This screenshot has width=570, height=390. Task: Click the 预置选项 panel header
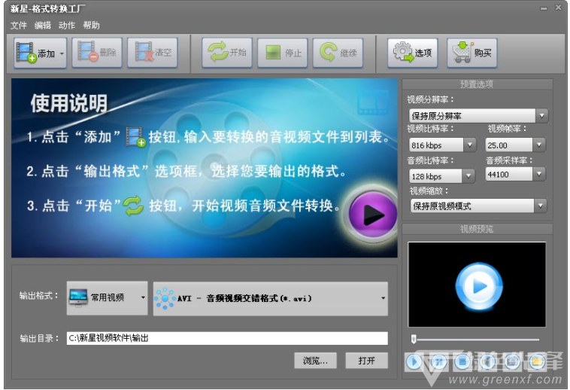coord(478,84)
